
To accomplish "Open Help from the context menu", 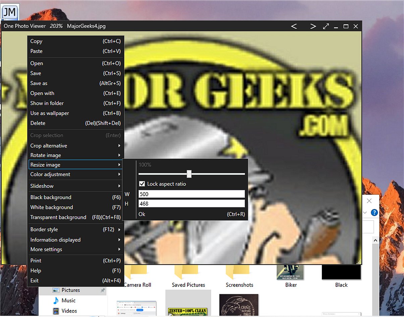I will coord(75,270).
